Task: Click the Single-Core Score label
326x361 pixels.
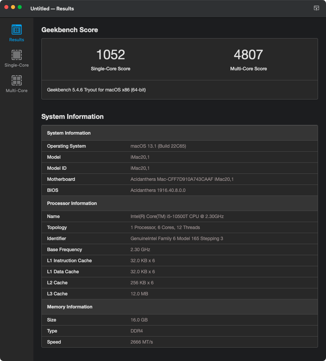Action: (111, 69)
